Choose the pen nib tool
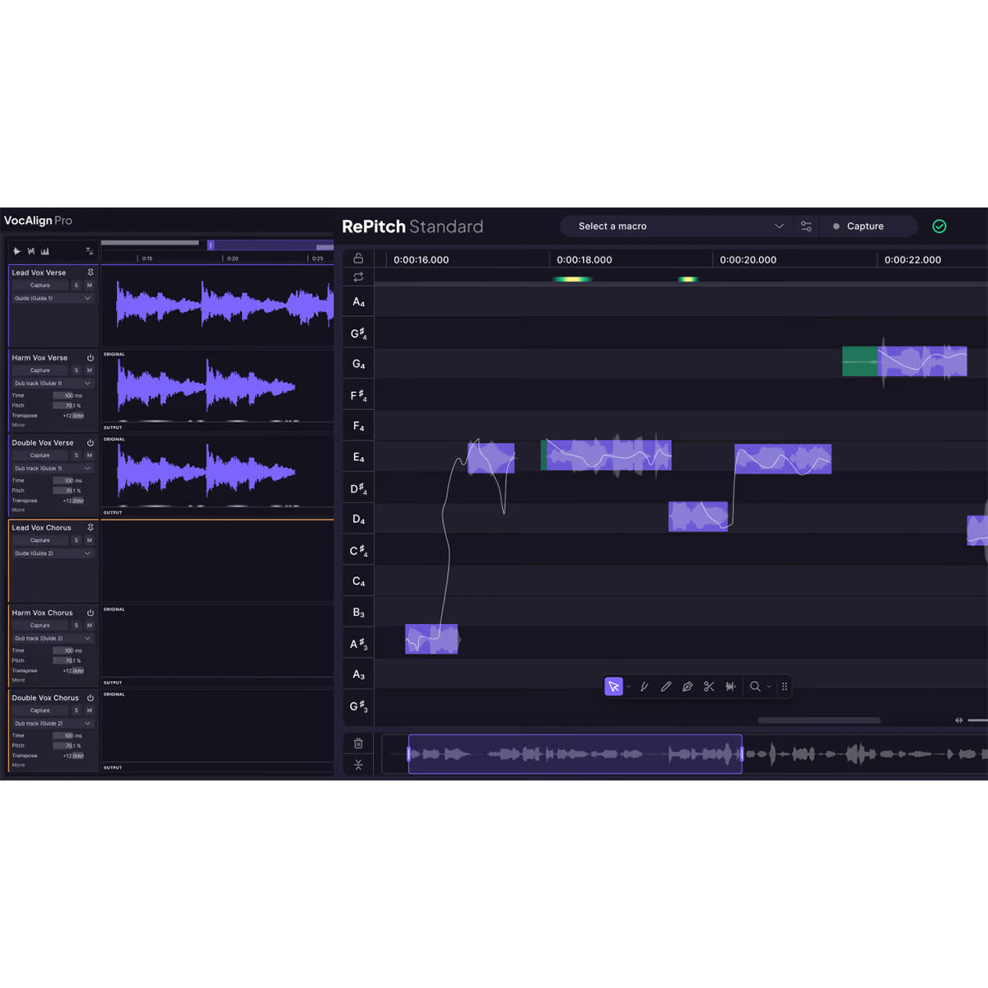 click(687, 687)
